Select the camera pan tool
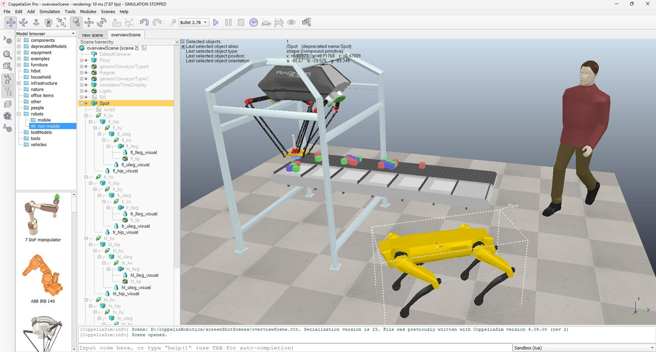656x352 pixels. [10, 22]
